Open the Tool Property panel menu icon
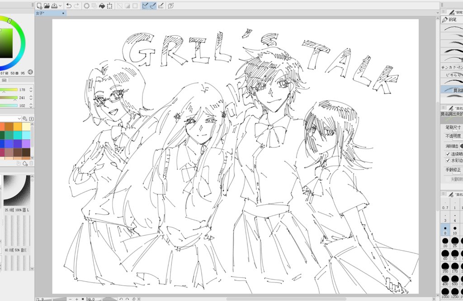The width and height of the screenshot is (463, 301). 443,108
